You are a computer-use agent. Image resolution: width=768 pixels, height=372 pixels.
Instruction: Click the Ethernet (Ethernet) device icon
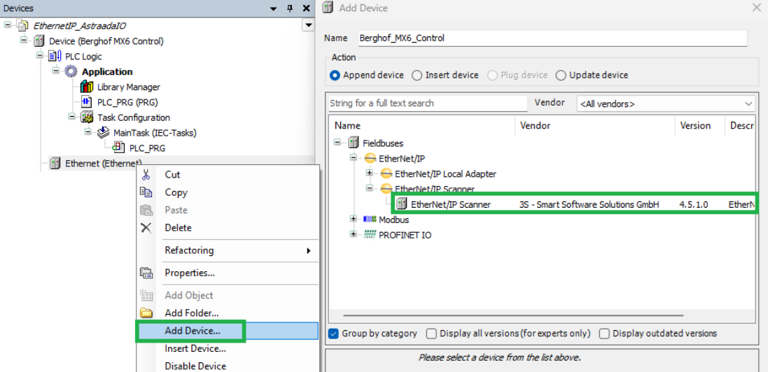55,164
